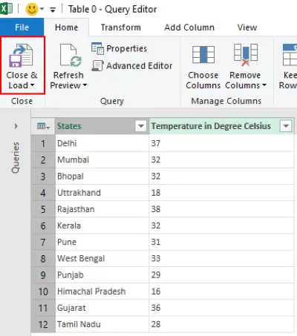This screenshot has width=297, height=336.
Task: Click the Close & Load icon
Action: [x=21, y=56]
